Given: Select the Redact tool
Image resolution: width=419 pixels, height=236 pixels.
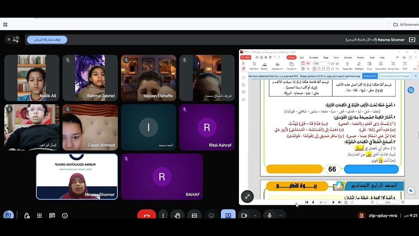Looking at the screenshot, I should [x=264, y=66].
